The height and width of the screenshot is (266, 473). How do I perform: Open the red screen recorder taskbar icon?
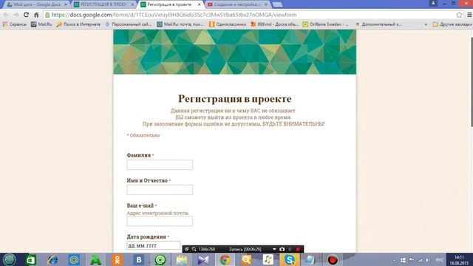pos(333,259)
